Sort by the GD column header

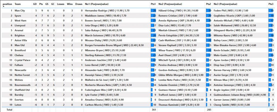coord(35,4)
